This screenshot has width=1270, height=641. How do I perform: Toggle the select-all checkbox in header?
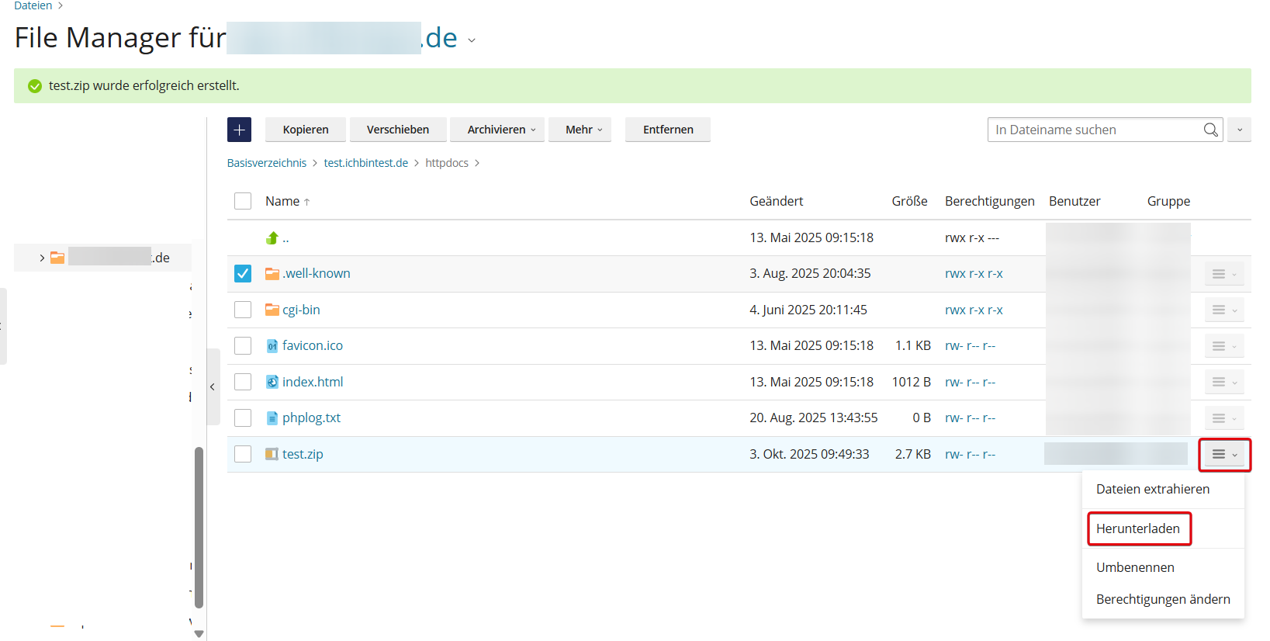(243, 201)
